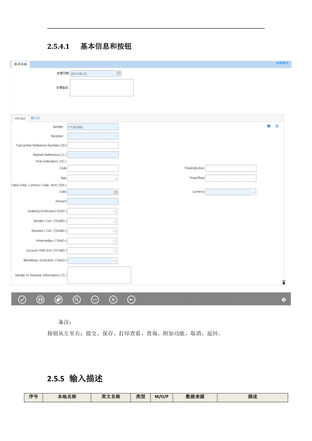
Task: Click the magnifier search icon
Action: coord(77,300)
